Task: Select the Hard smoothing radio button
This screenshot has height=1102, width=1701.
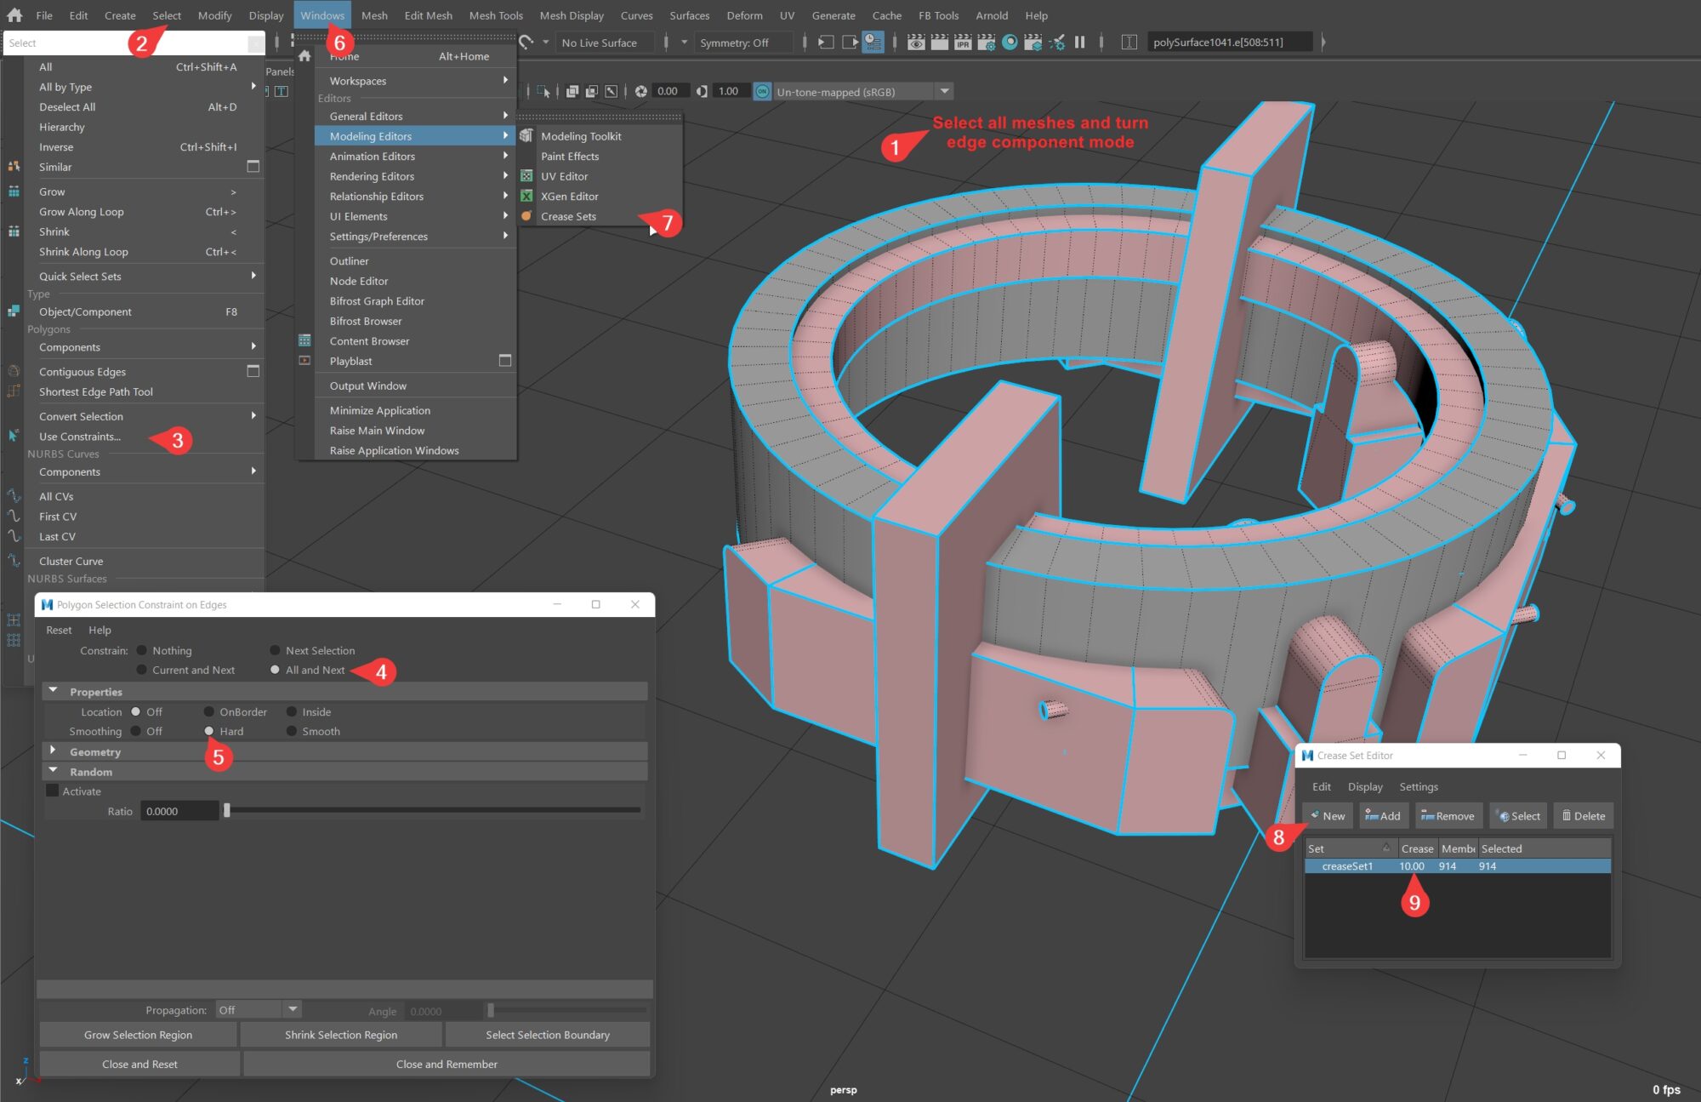Action: coord(209,731)
